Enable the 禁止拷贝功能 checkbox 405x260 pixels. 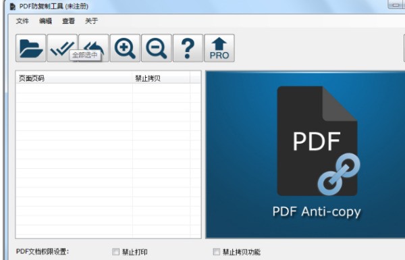[217, 252]
